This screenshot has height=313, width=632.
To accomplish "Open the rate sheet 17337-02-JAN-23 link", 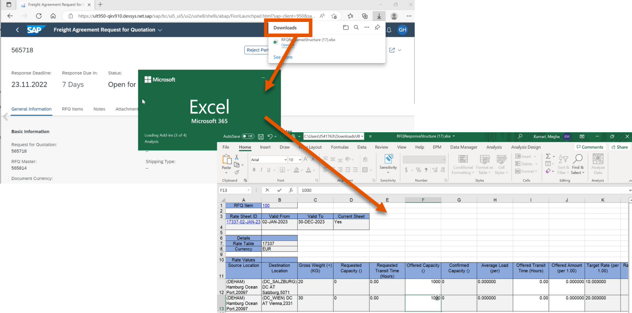I will point(243,222).
